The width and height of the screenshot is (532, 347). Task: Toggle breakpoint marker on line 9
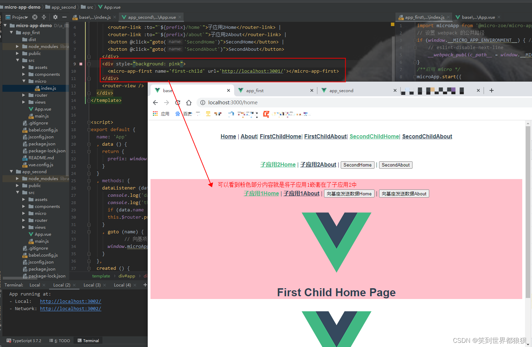click(x=81, y=64)
